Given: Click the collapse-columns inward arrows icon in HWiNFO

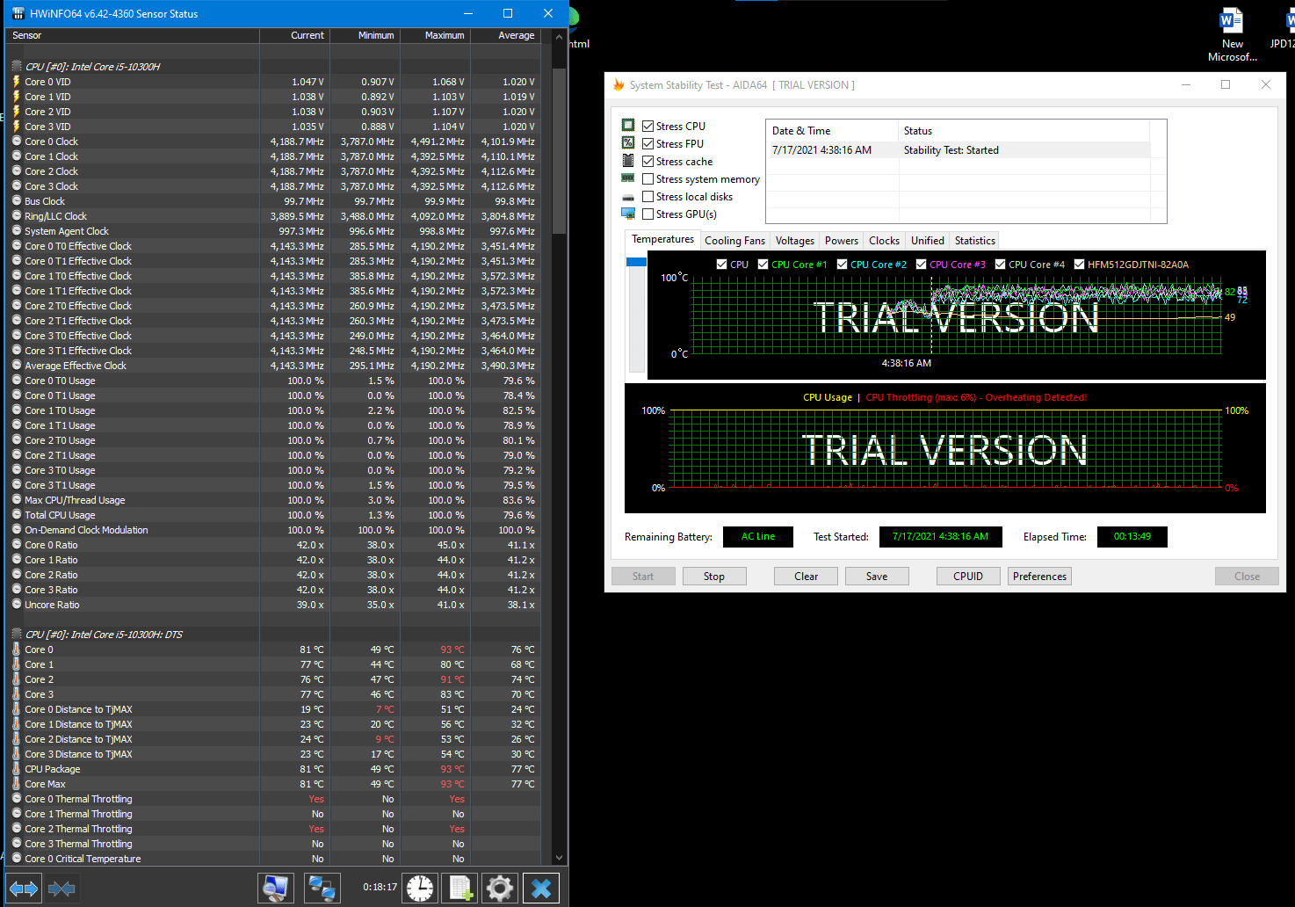Looking at the screenshot, I should pyautogui.click(x=61, y=889).
